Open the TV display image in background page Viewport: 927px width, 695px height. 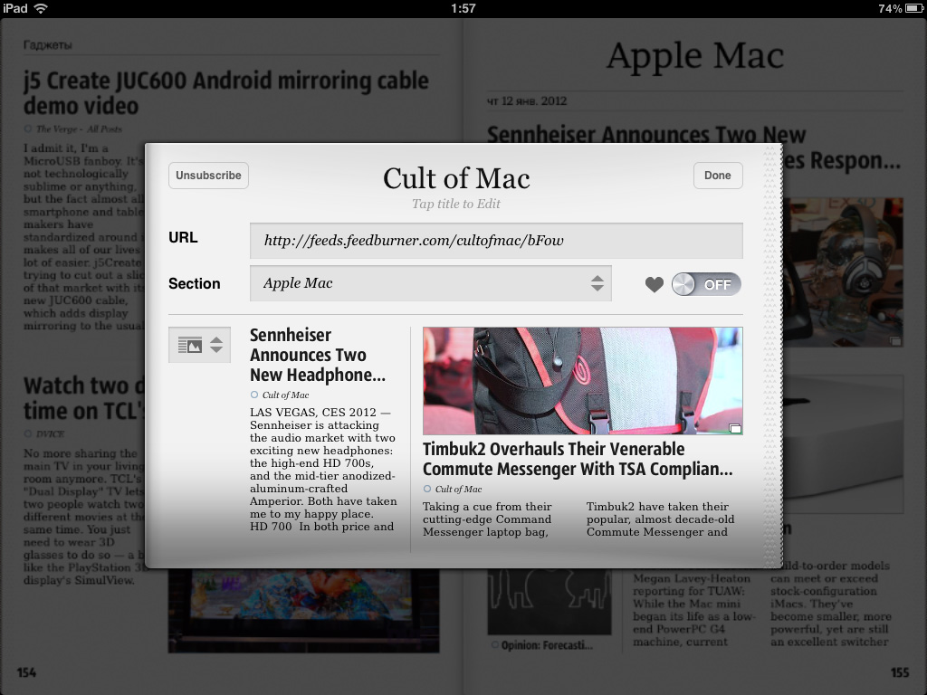coord(303,611)
